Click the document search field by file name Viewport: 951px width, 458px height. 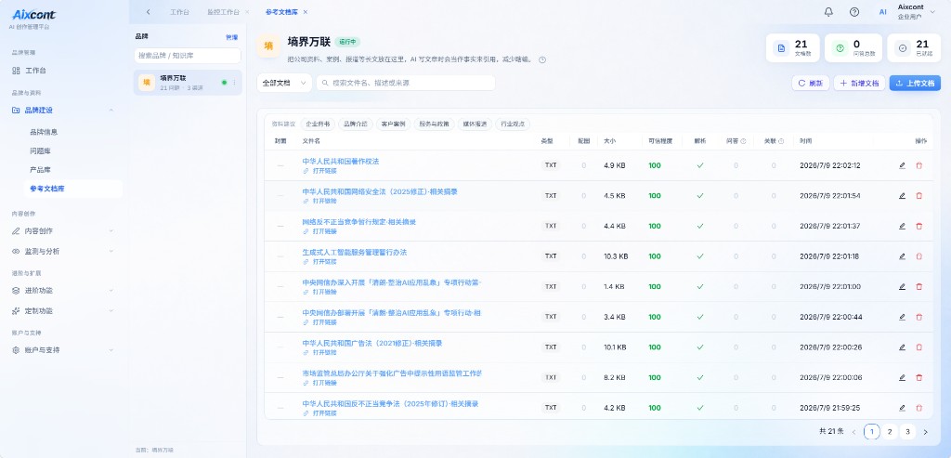click(x=406, y=83)
